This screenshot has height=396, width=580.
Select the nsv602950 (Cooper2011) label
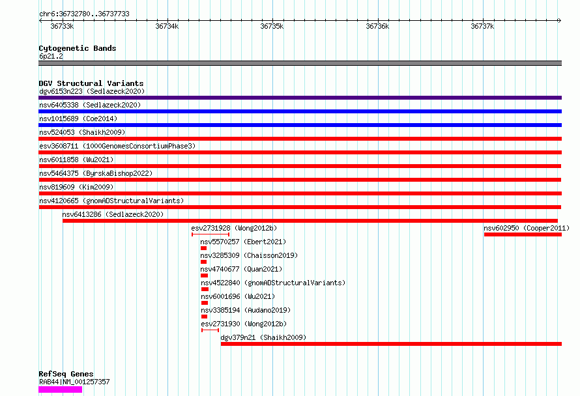click(527, 228)
